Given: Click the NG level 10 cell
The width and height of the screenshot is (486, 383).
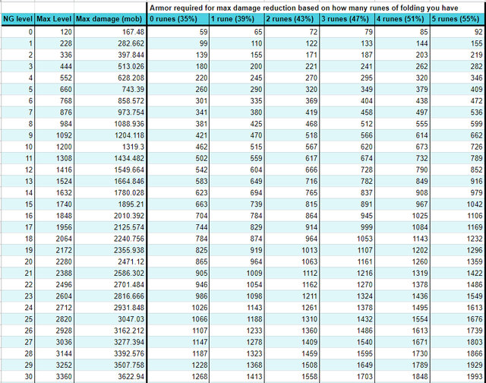Looking at the screenshot, I should (x=17, y=147).
